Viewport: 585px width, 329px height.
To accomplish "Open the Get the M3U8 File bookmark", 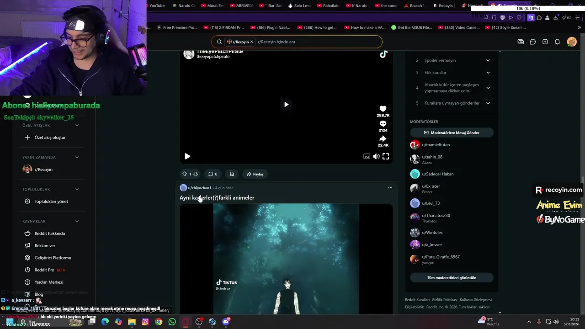I will (412, 27).
